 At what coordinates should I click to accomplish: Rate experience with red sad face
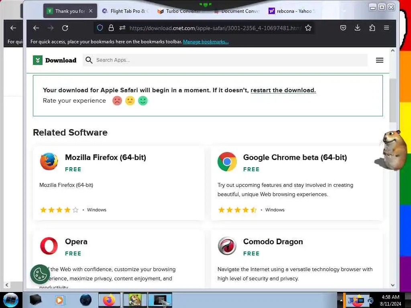pyautogui.click(x=117, y=101)
